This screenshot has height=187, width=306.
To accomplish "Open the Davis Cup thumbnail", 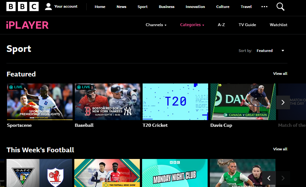I will pyautogui.click(x=243, y=102).
